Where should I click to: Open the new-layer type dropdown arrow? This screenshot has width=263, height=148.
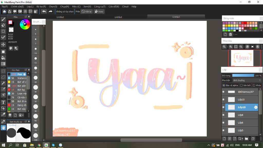coord(242,138)
